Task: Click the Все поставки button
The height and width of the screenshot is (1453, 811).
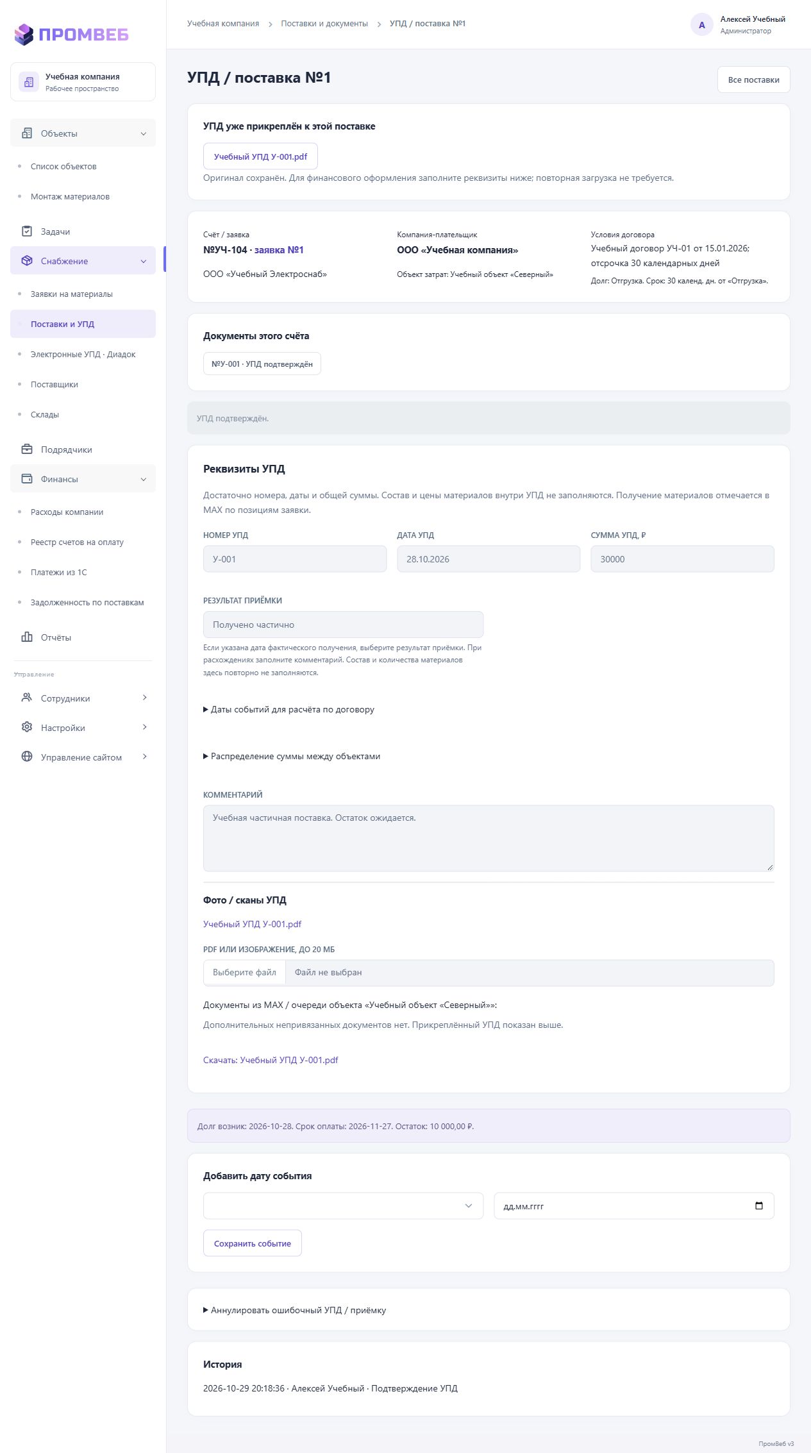Action: tap(753, 80)
